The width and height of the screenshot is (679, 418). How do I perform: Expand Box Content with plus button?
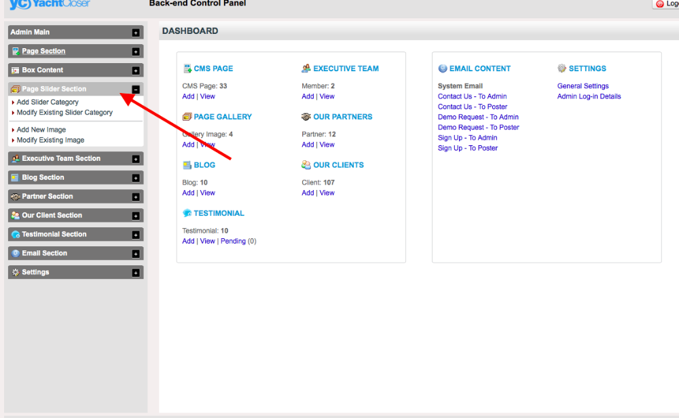click(136, 71)
